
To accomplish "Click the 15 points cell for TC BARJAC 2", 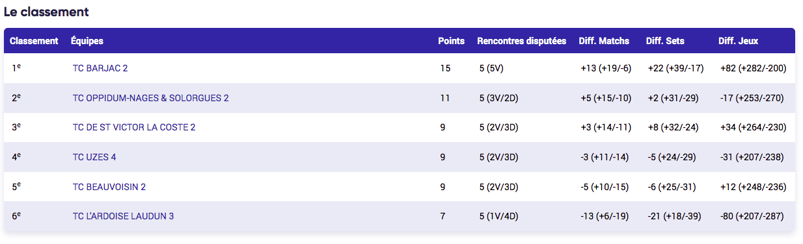I will point(445,68).
